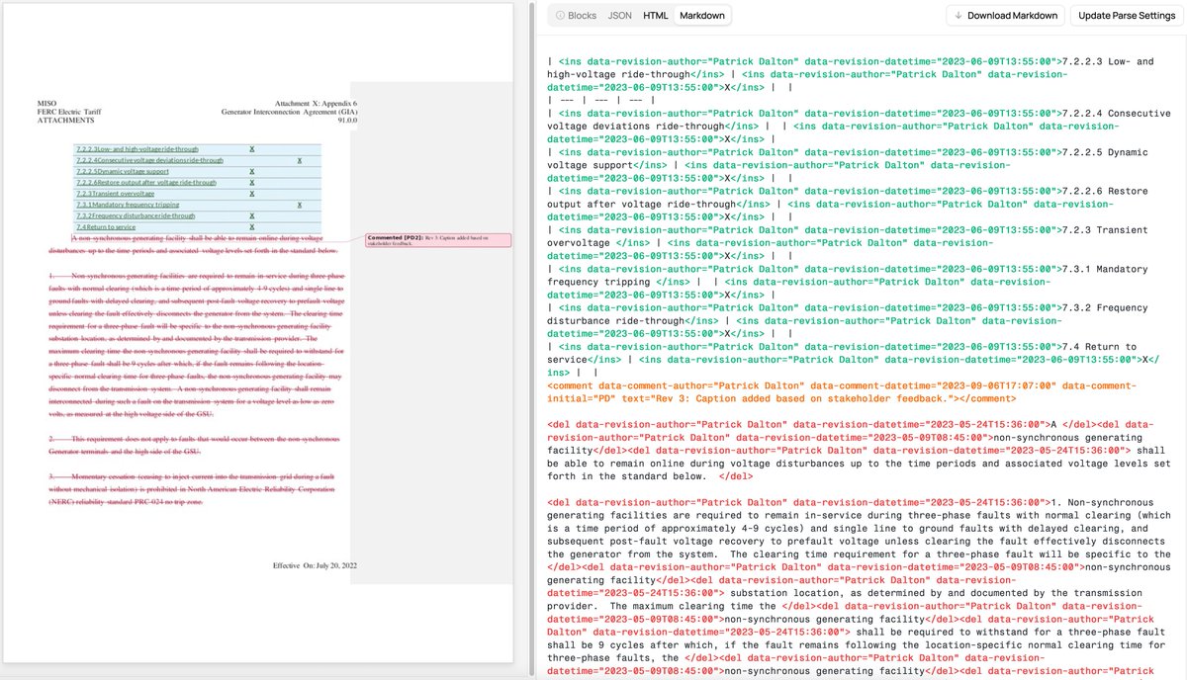Click table row '7.3.2 Frequency disturbance ride-through' in document
Image resolution: width=1187 pixels, height=680 pixels.
coord(199,215)
